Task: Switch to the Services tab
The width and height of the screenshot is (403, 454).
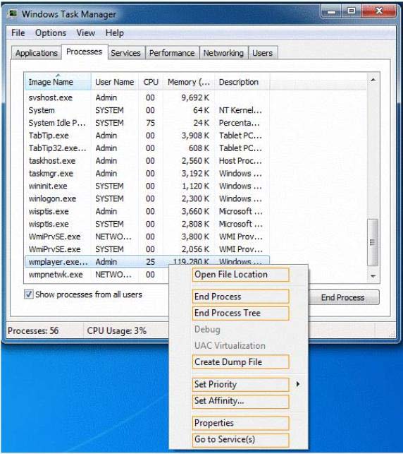Action: click(x=125, y=53)
